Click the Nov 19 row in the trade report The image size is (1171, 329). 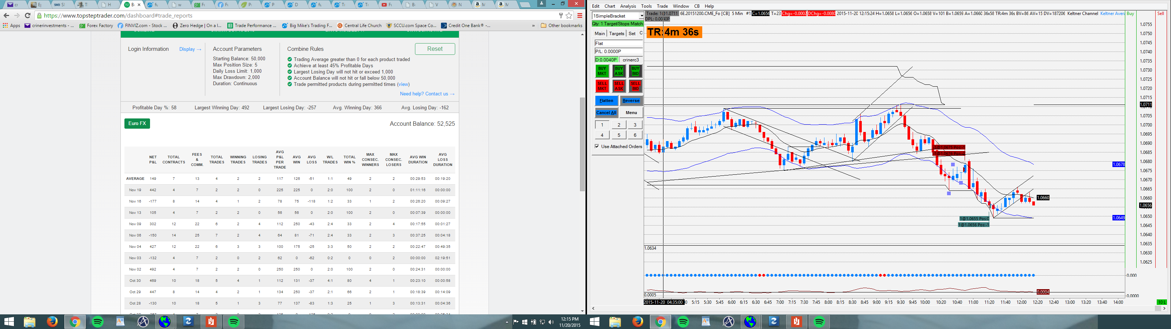[289, 190]
